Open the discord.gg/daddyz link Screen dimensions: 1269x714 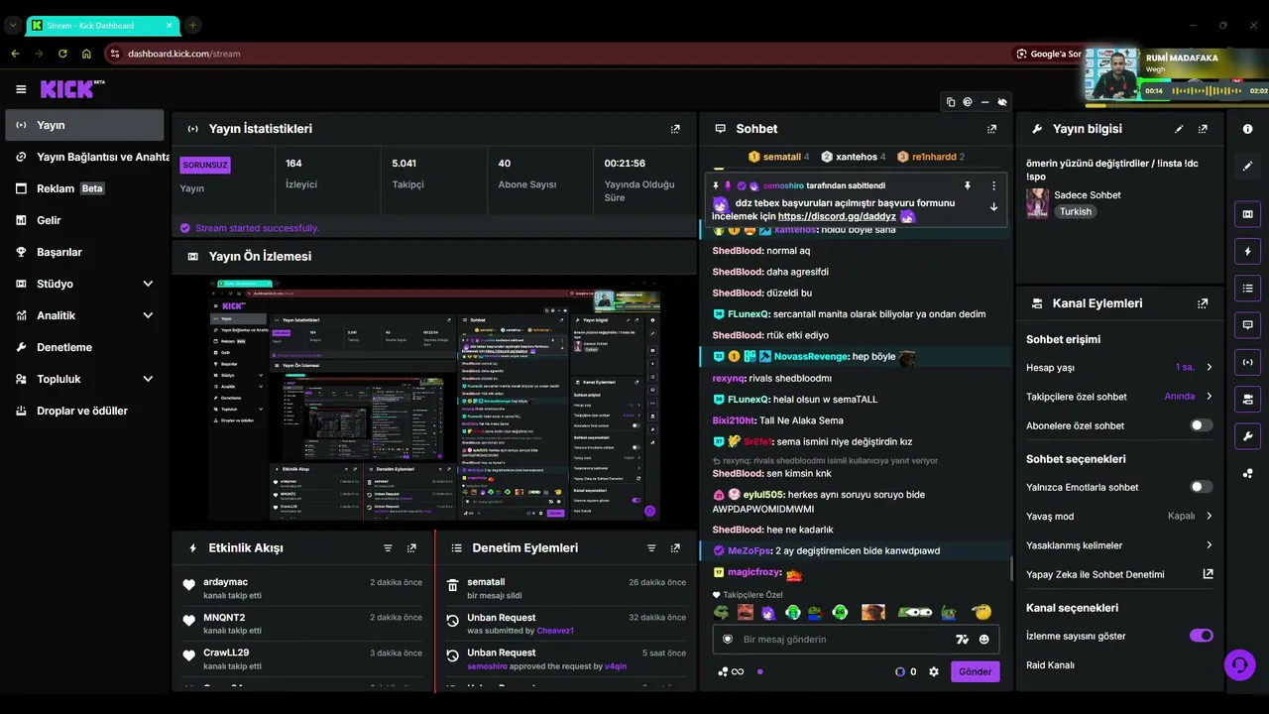coord(837,216)
